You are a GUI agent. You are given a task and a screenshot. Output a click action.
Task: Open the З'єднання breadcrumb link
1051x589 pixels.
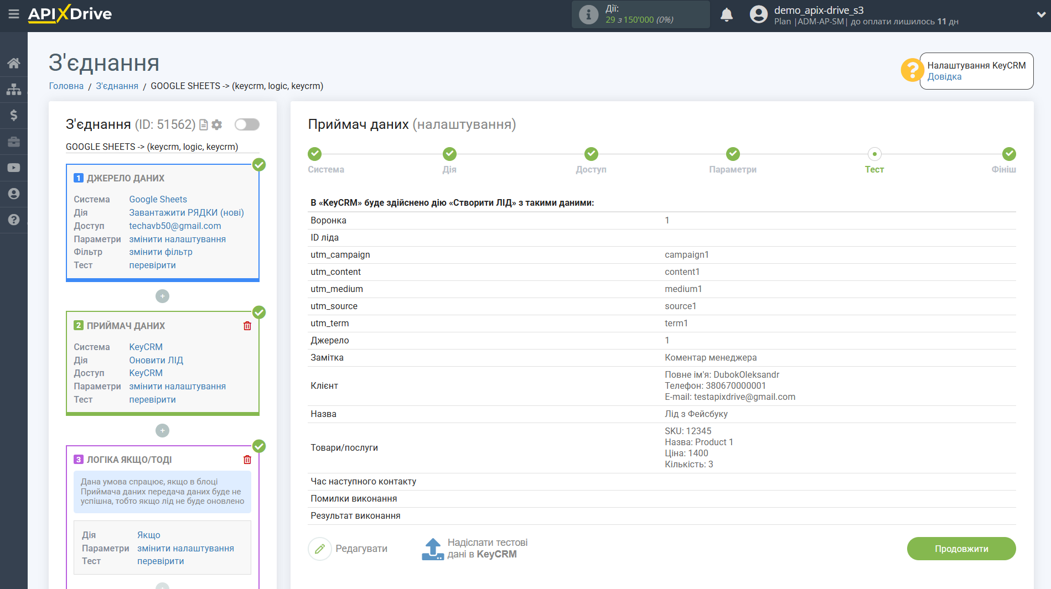pyautogui.click(x=117, y=86)
